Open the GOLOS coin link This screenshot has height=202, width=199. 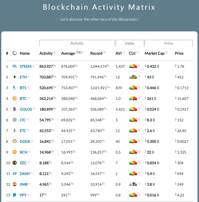(x=26, y=109)
